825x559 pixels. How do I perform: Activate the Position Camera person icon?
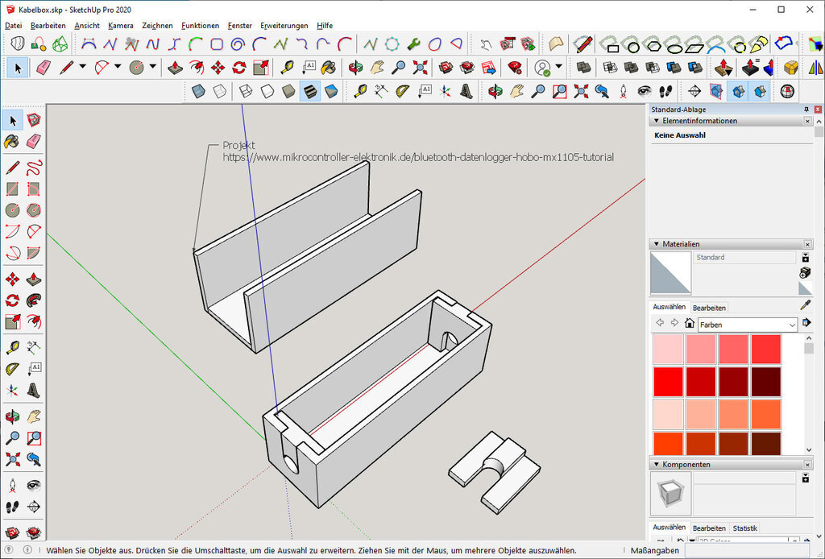(12, 487)
